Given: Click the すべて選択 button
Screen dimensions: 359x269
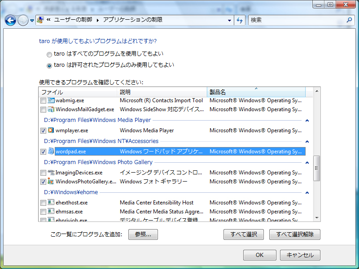Looking at the screenshot, I should tap(244, 234).
